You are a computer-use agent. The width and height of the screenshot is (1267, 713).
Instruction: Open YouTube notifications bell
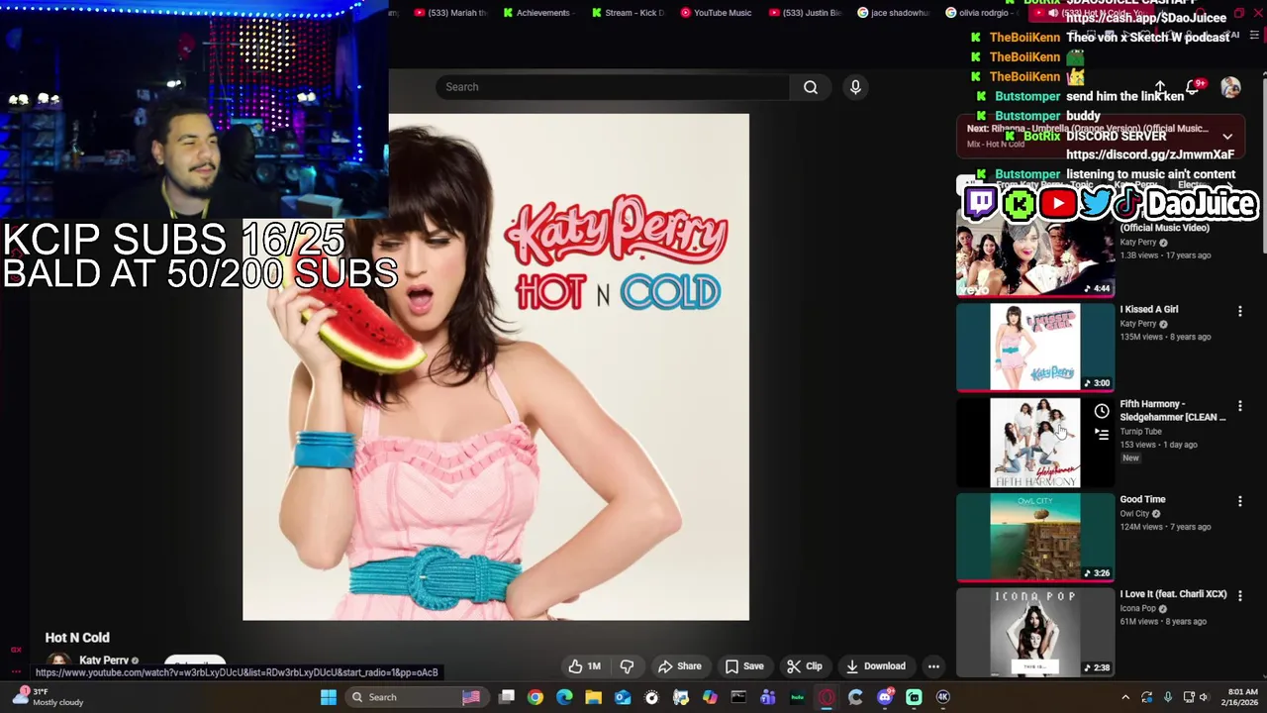pos(1193,88)
